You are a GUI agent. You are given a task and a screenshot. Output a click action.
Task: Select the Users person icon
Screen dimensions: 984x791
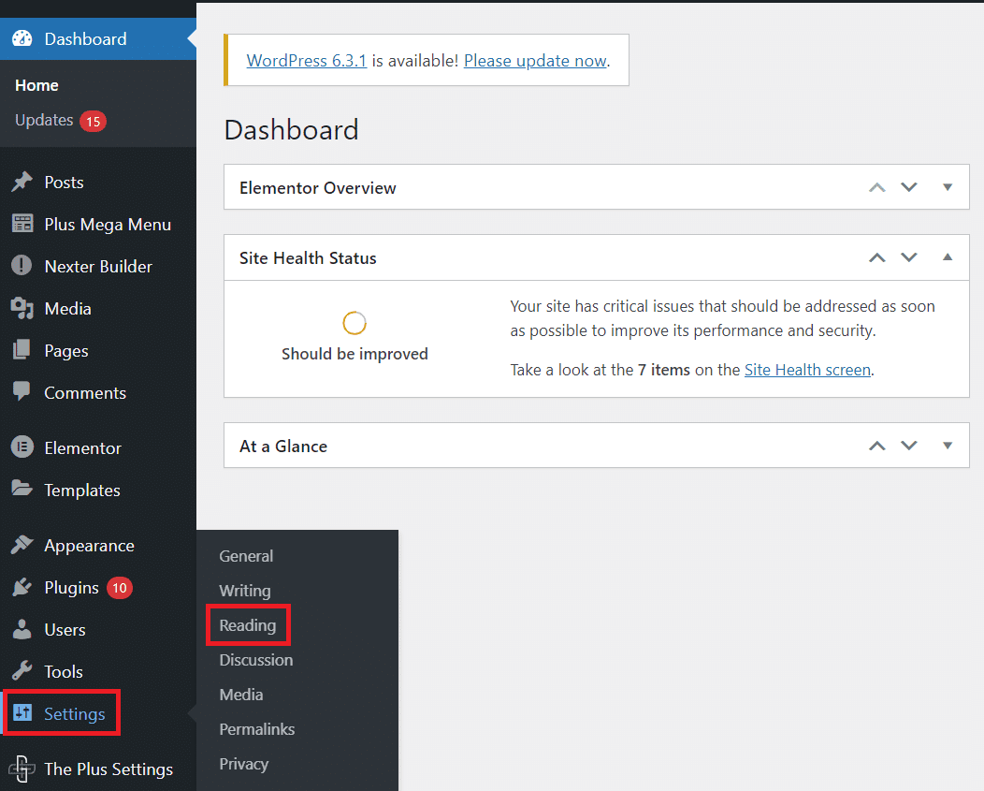click(x=22, y=629)
